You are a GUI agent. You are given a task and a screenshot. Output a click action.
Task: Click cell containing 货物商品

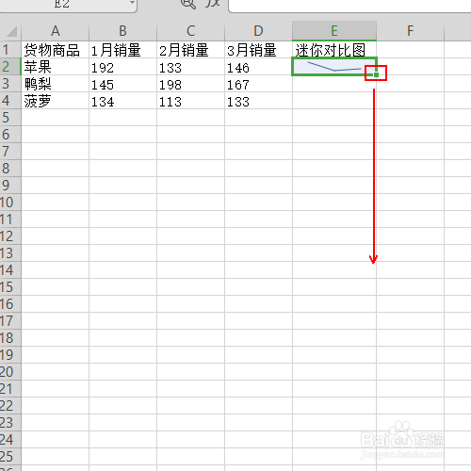click(x=56, y=50)
